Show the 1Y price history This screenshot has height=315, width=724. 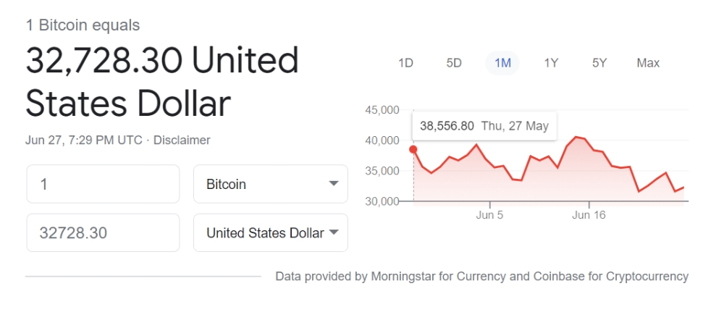[x=551, y=63]
